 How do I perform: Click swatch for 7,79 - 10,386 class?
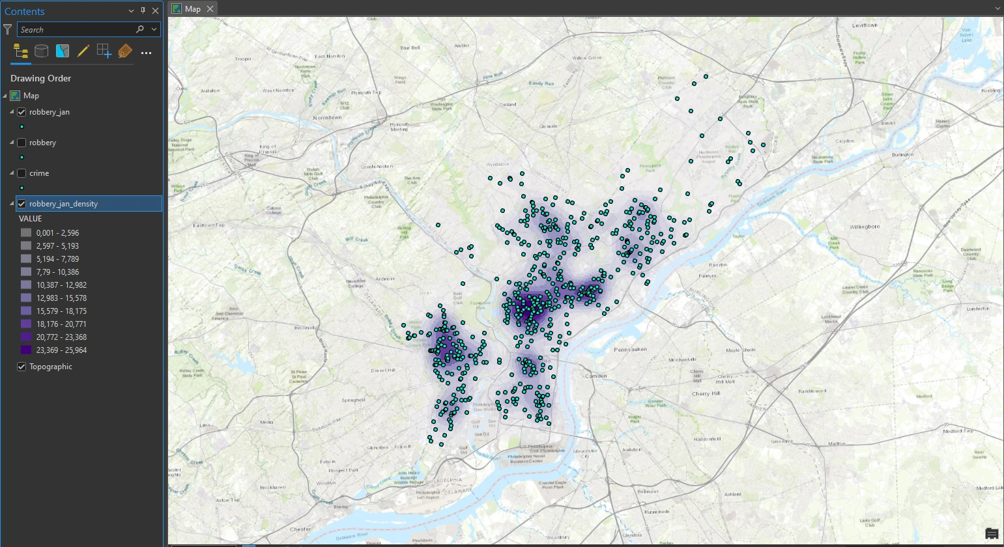coord(26,272)
